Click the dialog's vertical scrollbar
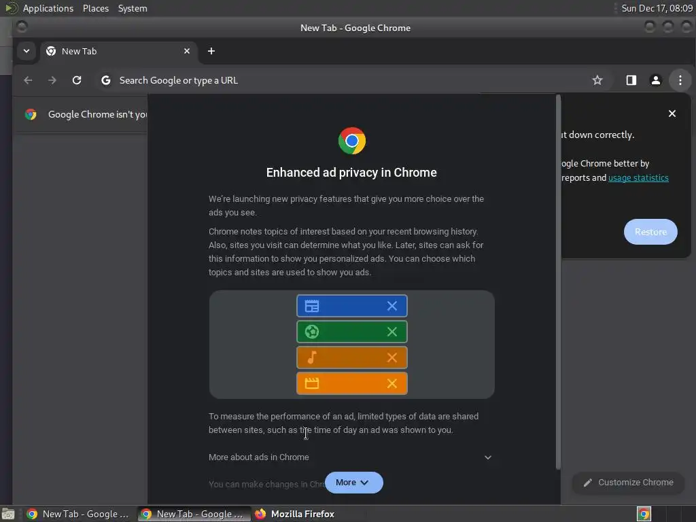Screen dimensions: 696x522 point(558,282)
